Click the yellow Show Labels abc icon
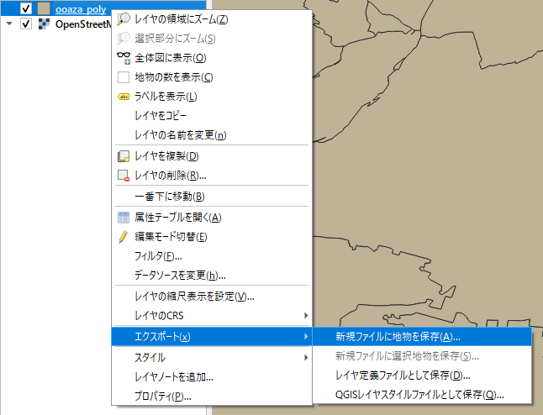 [124, 97]
